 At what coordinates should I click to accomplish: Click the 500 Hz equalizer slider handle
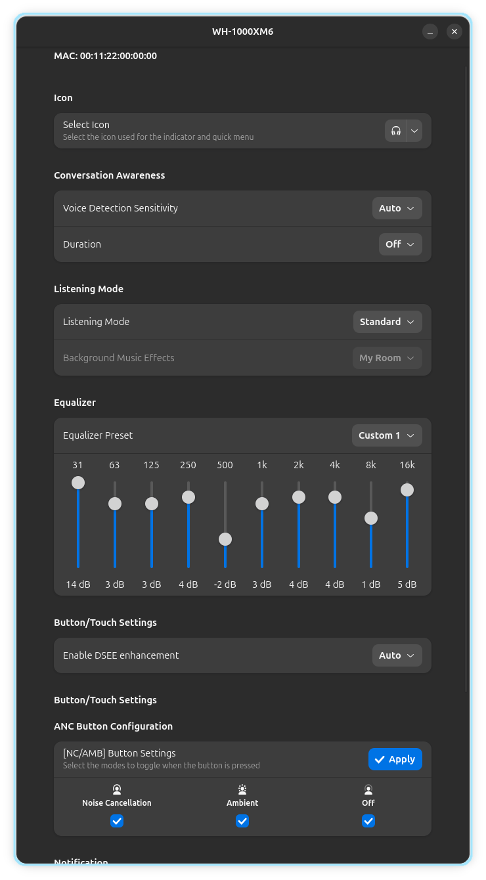tap(225, 539)
